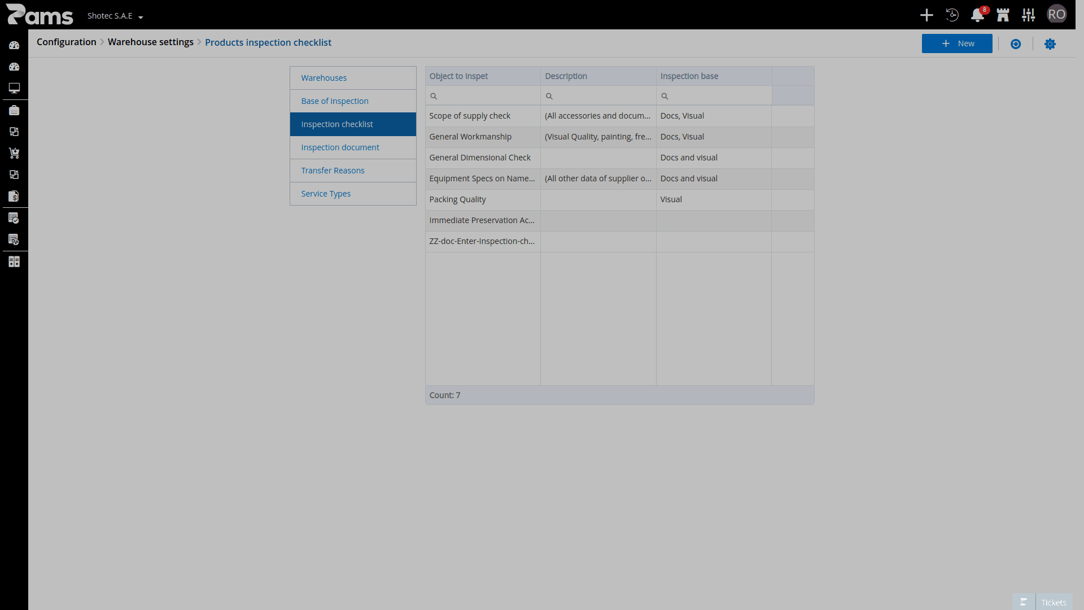Viewport: 1084px width, 610px height.
Task: Sort by Object to inspet column header
Action: click(x=483, y=76)
